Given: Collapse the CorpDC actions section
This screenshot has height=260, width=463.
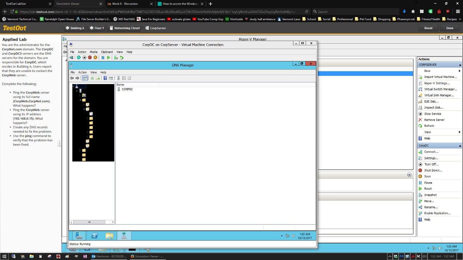Looking at the screenshot, I should click(x=460, y=146).
